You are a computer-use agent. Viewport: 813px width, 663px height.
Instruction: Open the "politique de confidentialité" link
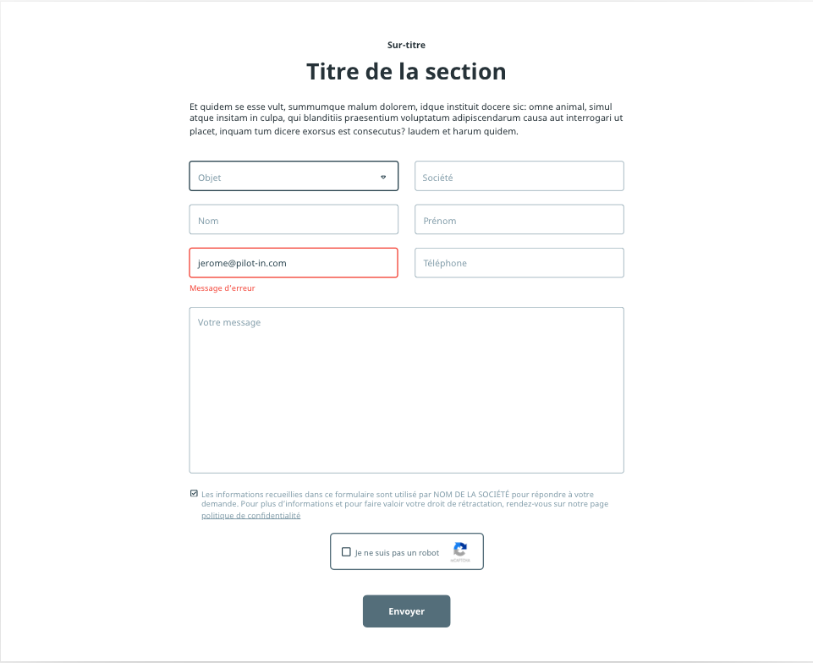pos(250,515)
